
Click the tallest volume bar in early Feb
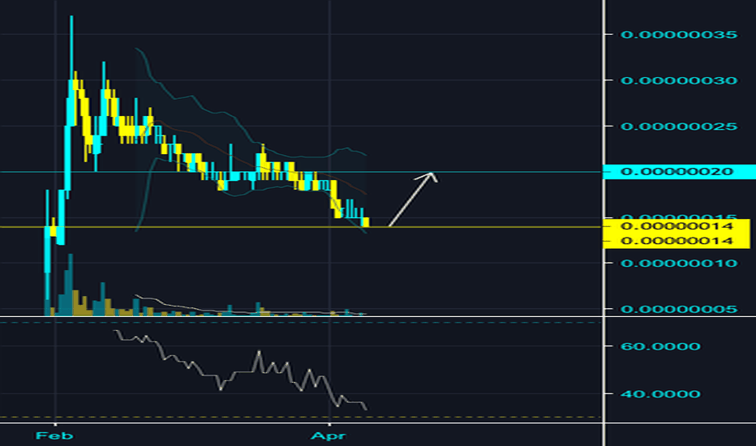(x=71, y=285)
